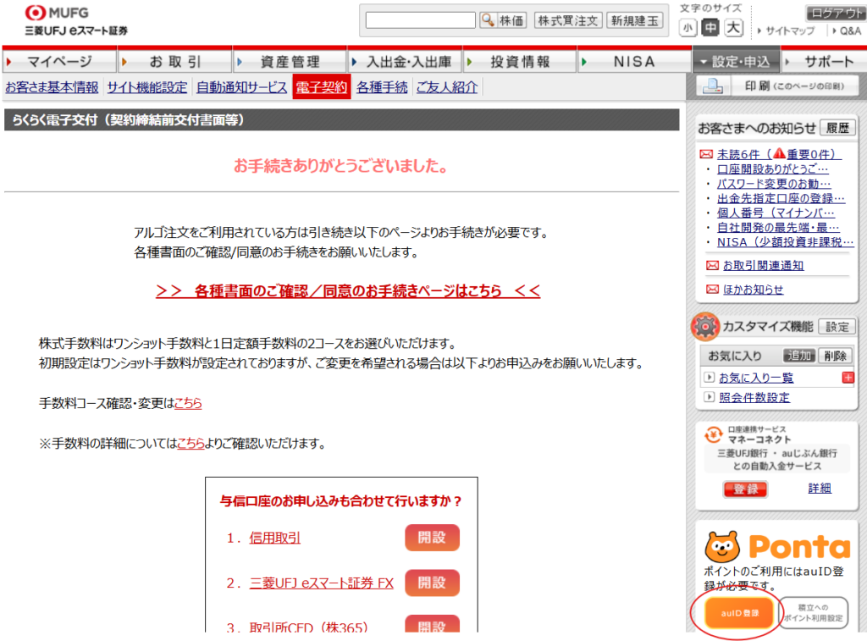
Task: Click the マネーコネクト yen icon
Action: tap(713, 434)
